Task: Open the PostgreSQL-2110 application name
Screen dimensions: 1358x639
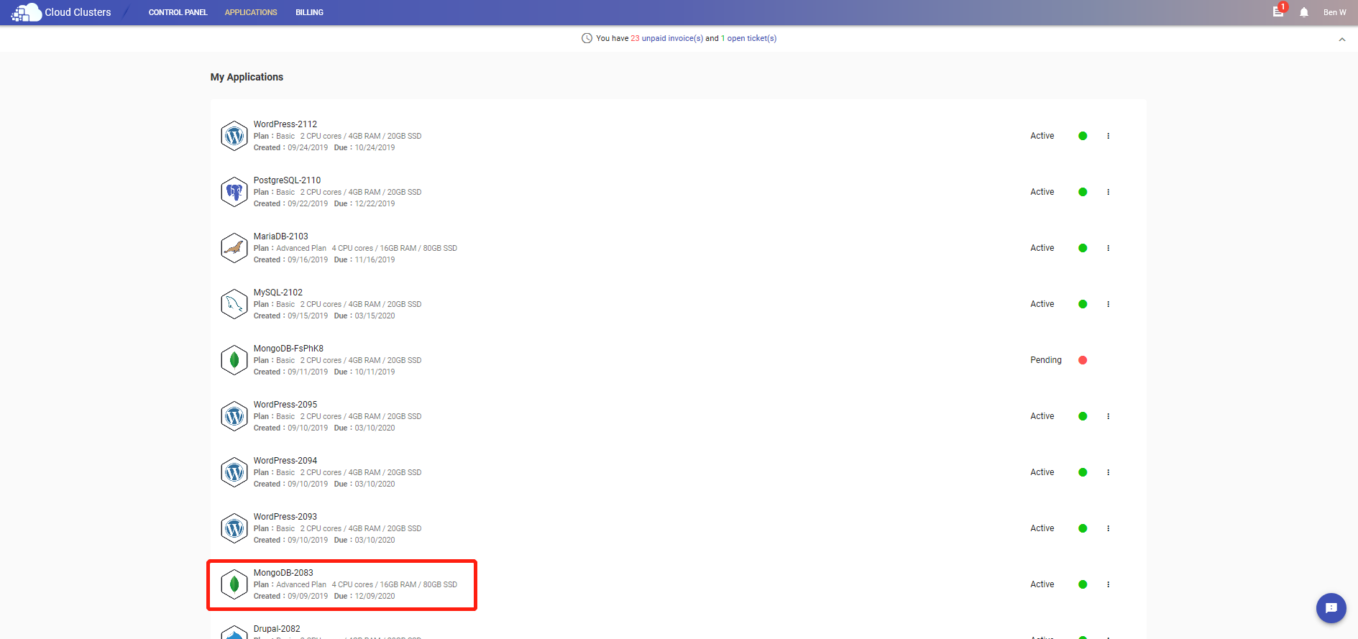Action: coord(287,180)
